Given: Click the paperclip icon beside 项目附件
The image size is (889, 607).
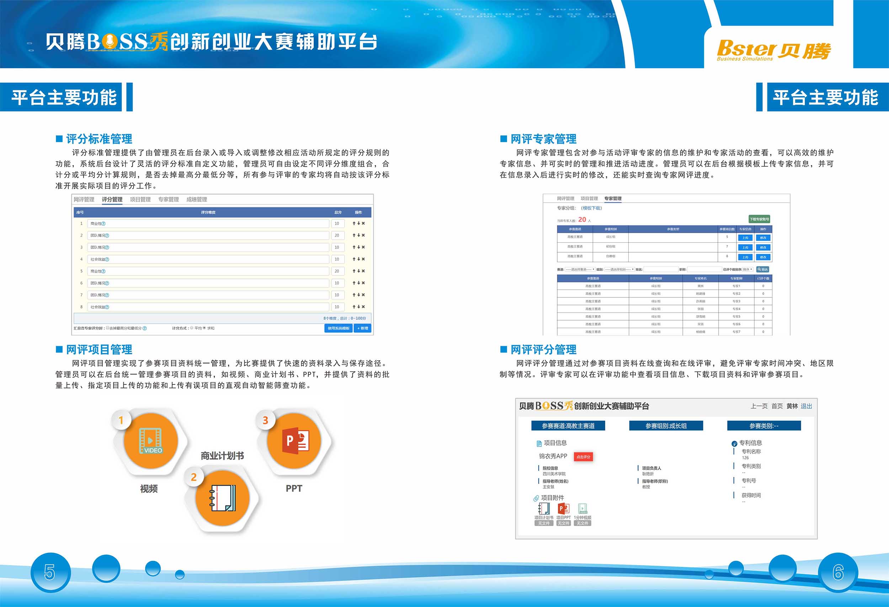Looking at the screenshot, I should click(536, 498).
